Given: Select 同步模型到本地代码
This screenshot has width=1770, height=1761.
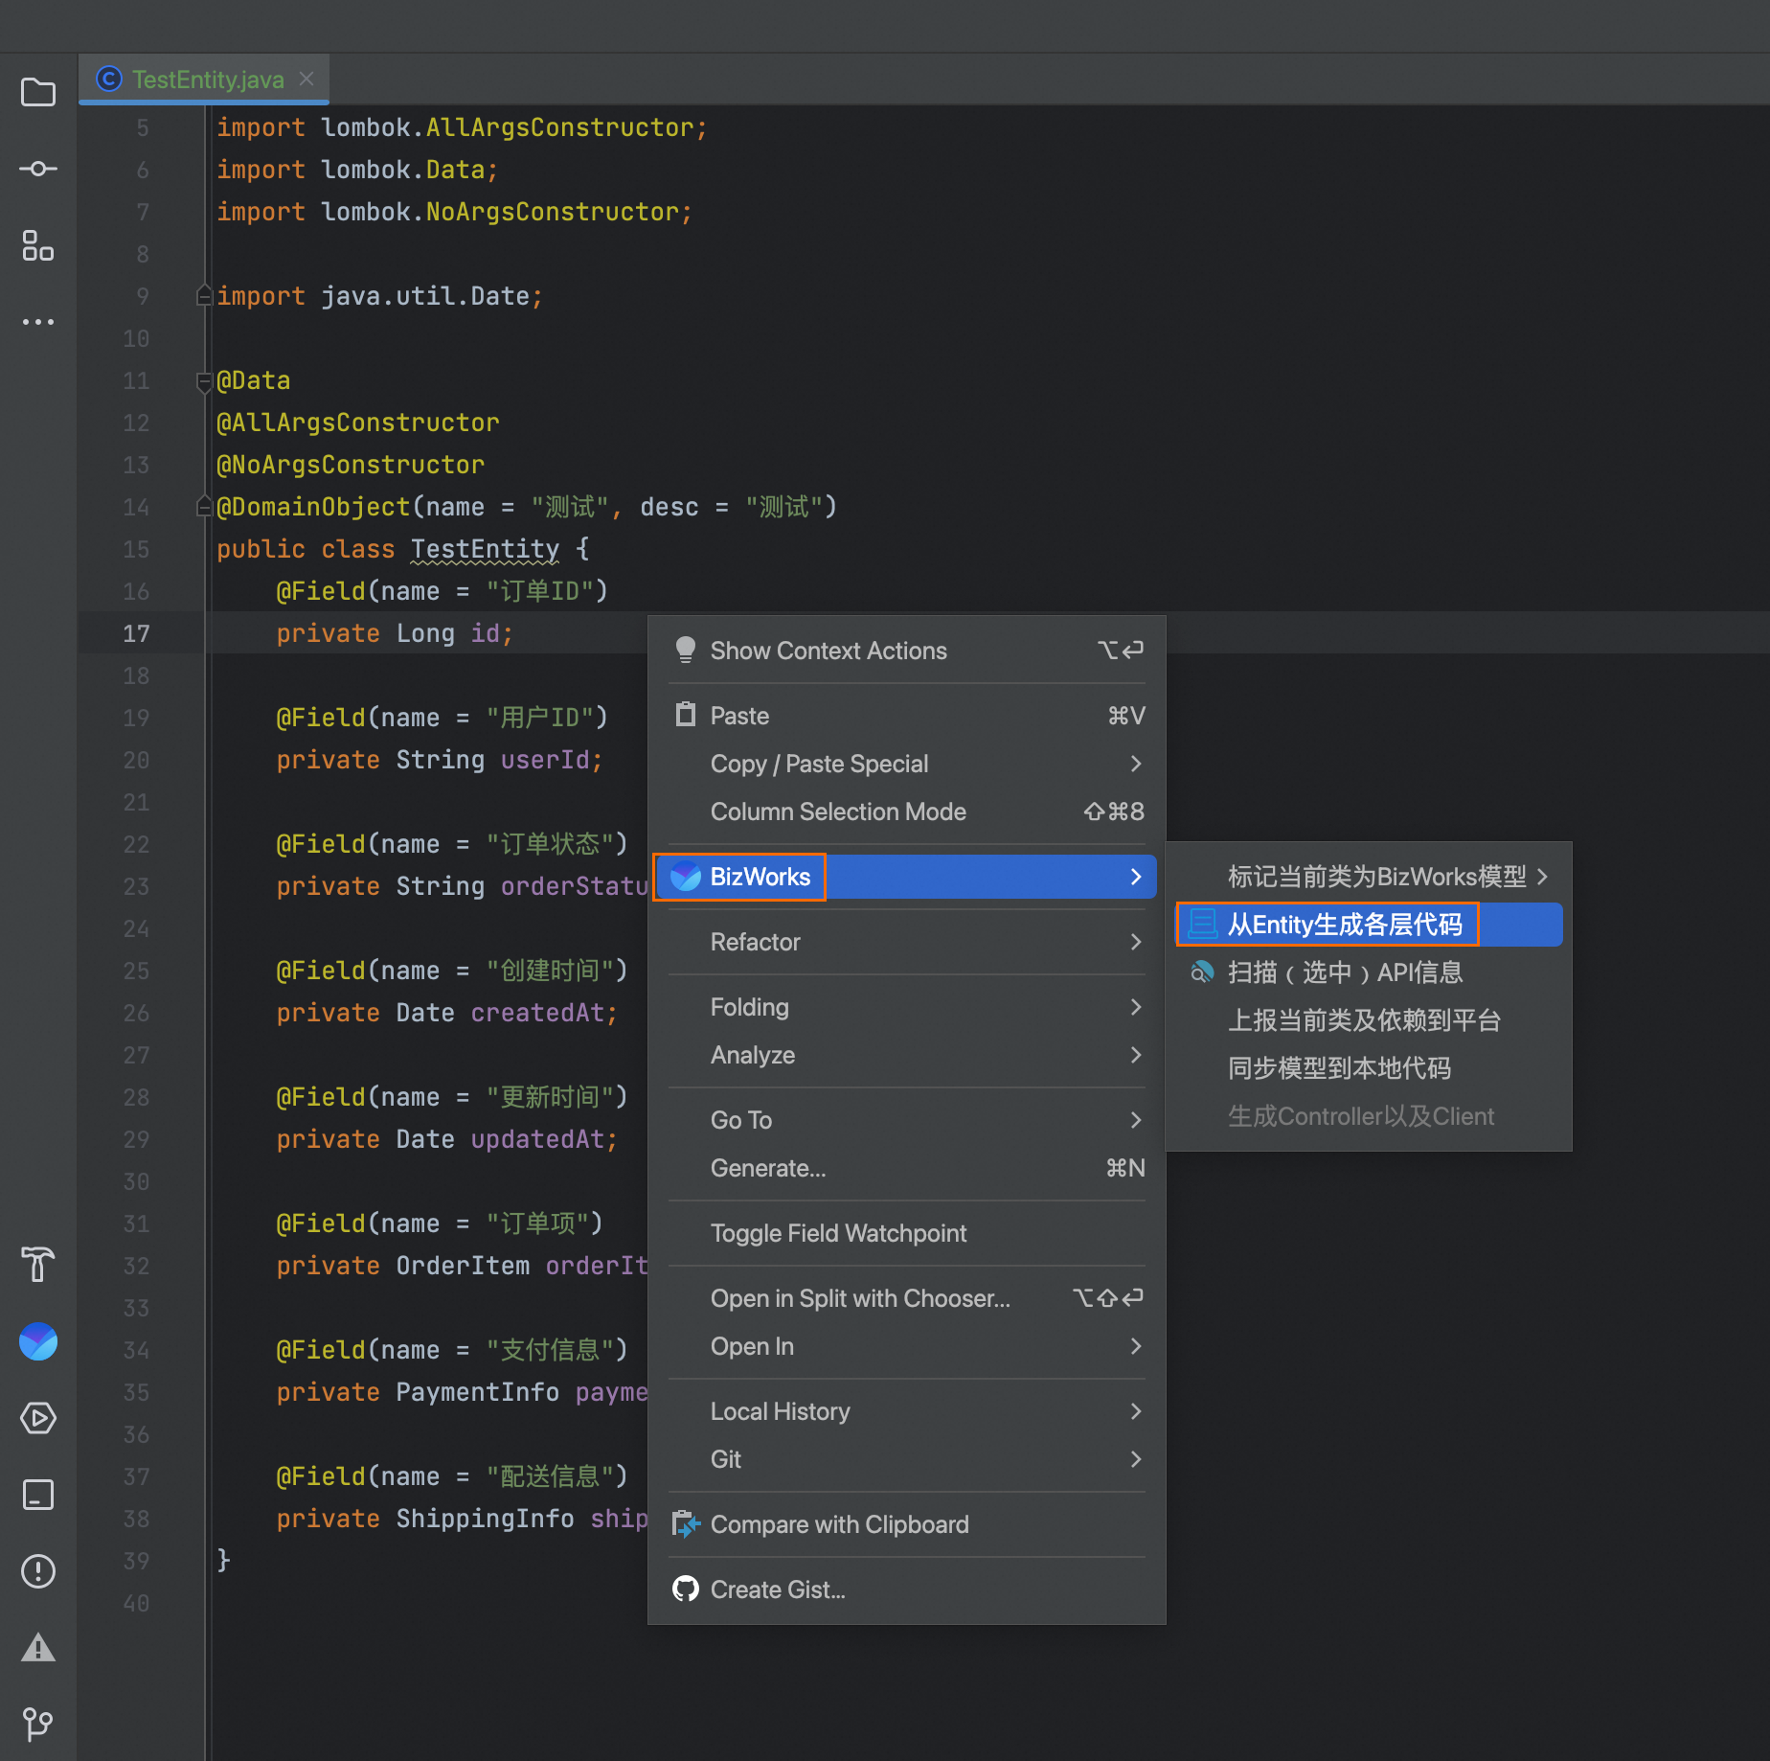Looking at the screenshot, I should tap(1369, 1067).
